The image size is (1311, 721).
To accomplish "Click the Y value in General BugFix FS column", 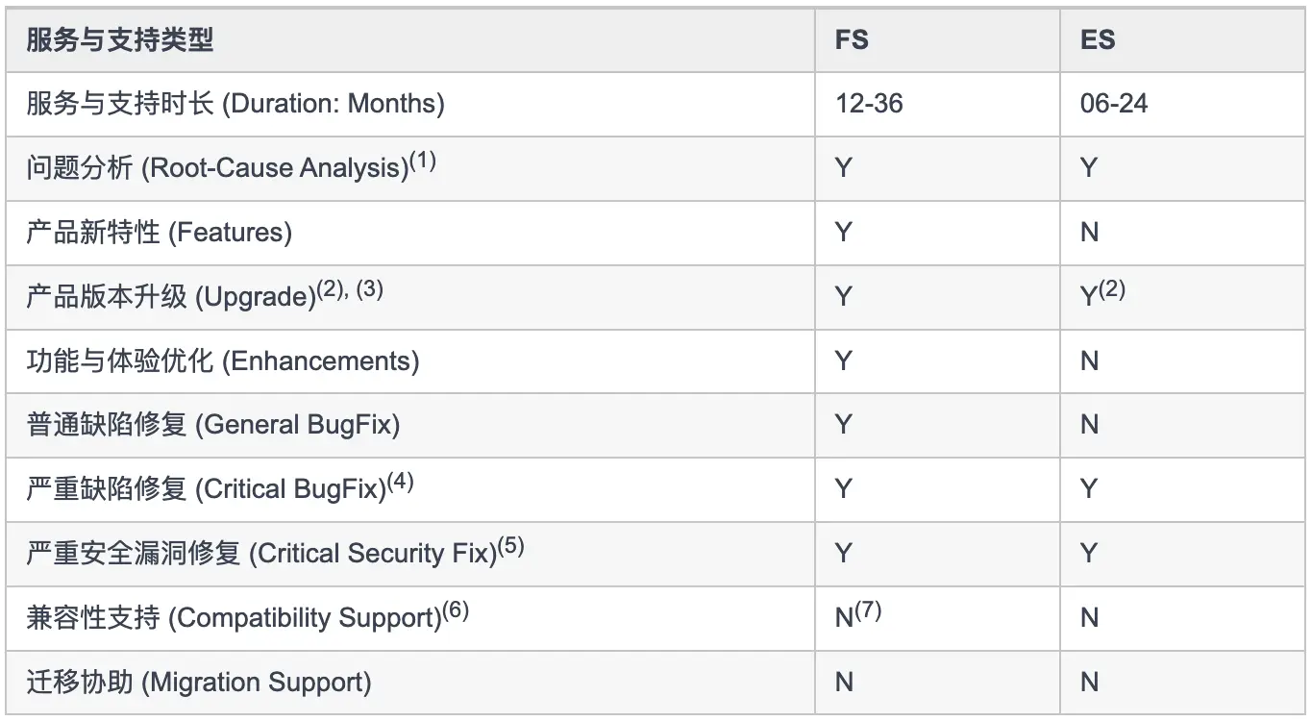I will [x=844, y=424].
